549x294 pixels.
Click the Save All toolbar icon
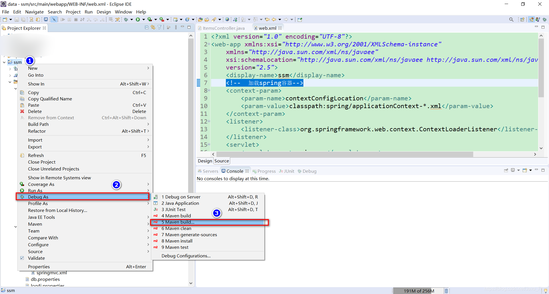pyautogui.click(x=23, y=19)
